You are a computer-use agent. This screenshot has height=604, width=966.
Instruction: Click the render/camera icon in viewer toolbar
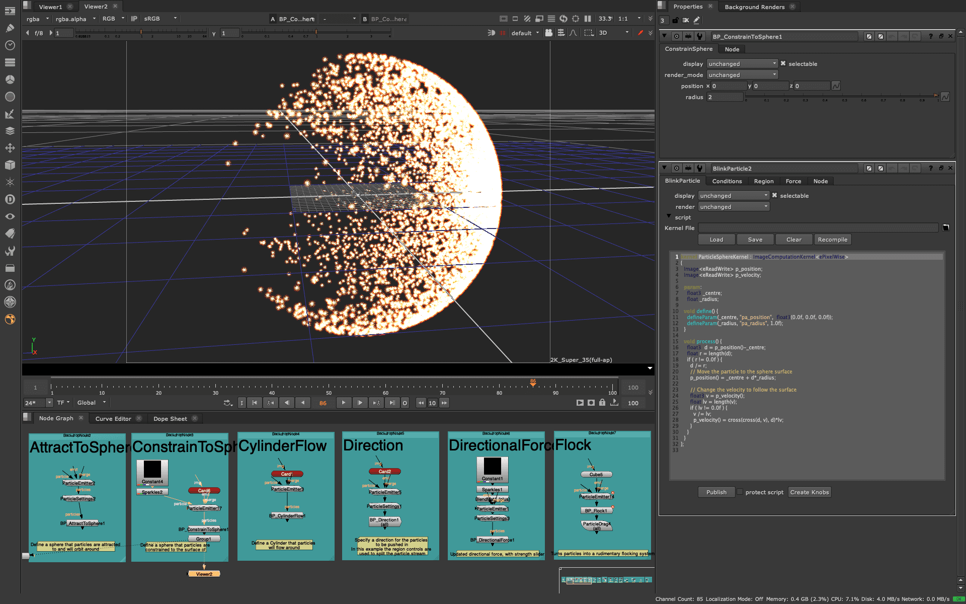pos(549,33)
